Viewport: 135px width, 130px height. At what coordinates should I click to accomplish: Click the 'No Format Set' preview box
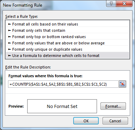pyautogui.click(x=62, y=106)
